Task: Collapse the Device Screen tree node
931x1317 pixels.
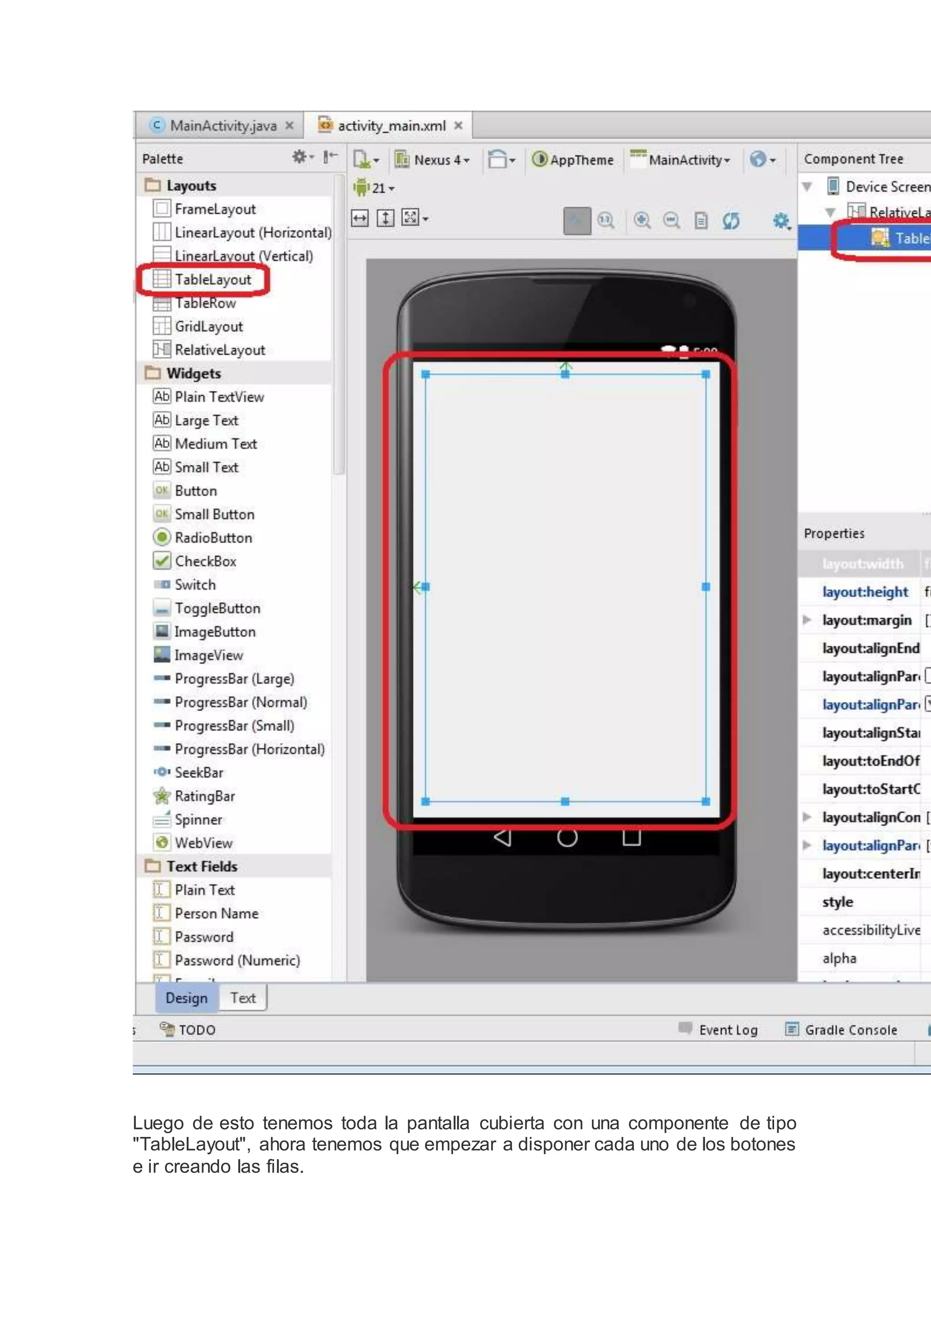Action: tap(807, 186)
